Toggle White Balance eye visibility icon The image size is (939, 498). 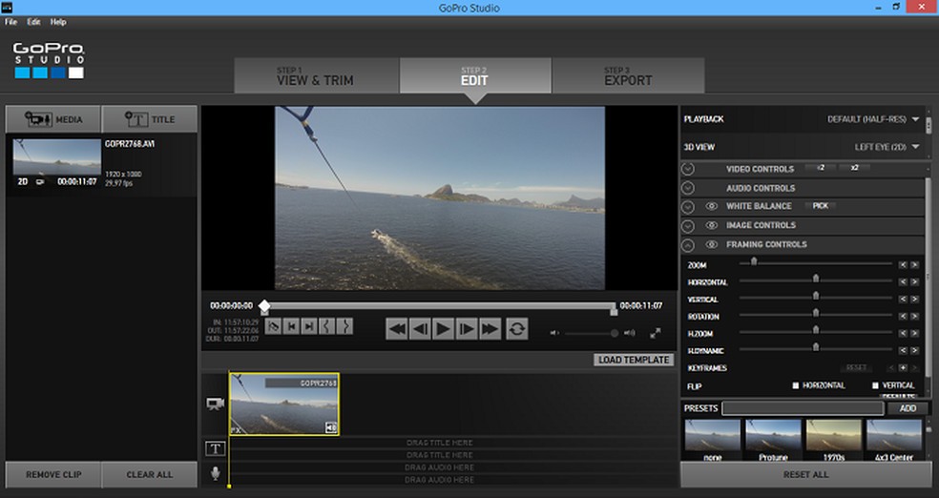[712, 206]
